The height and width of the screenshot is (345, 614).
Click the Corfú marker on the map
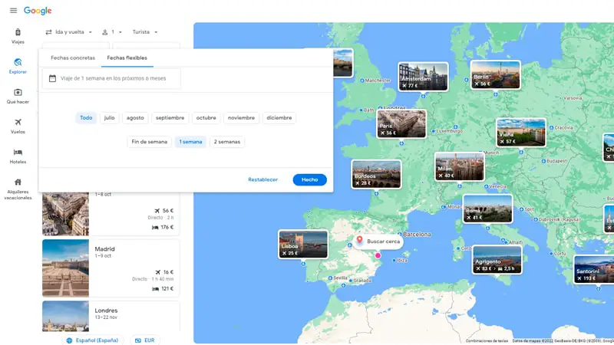[551, 254]
